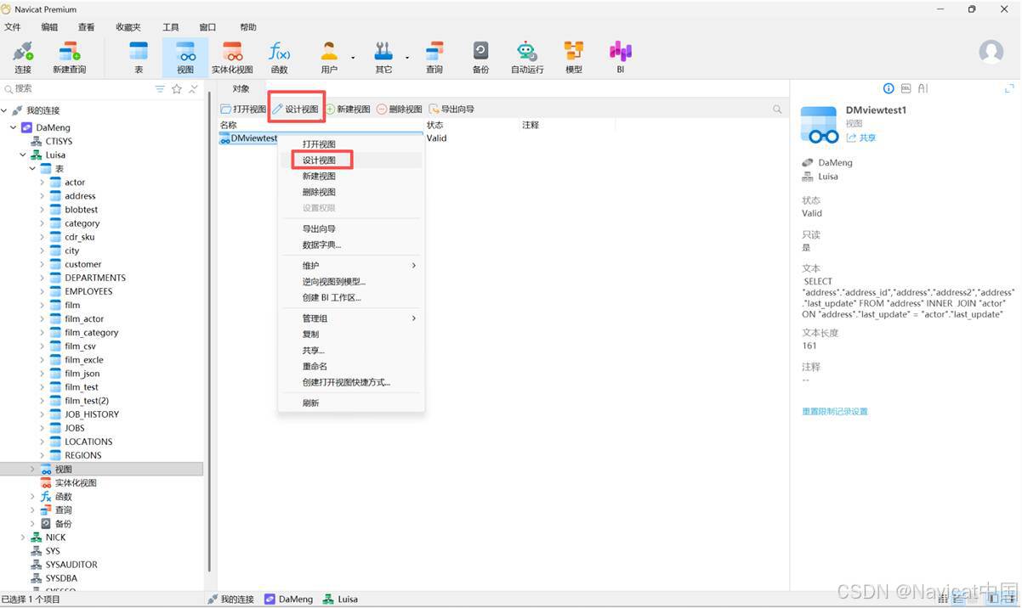
Task: Select the LOCATIONS table in the tree
Action: pyautogui.click(x=88, y=442)
